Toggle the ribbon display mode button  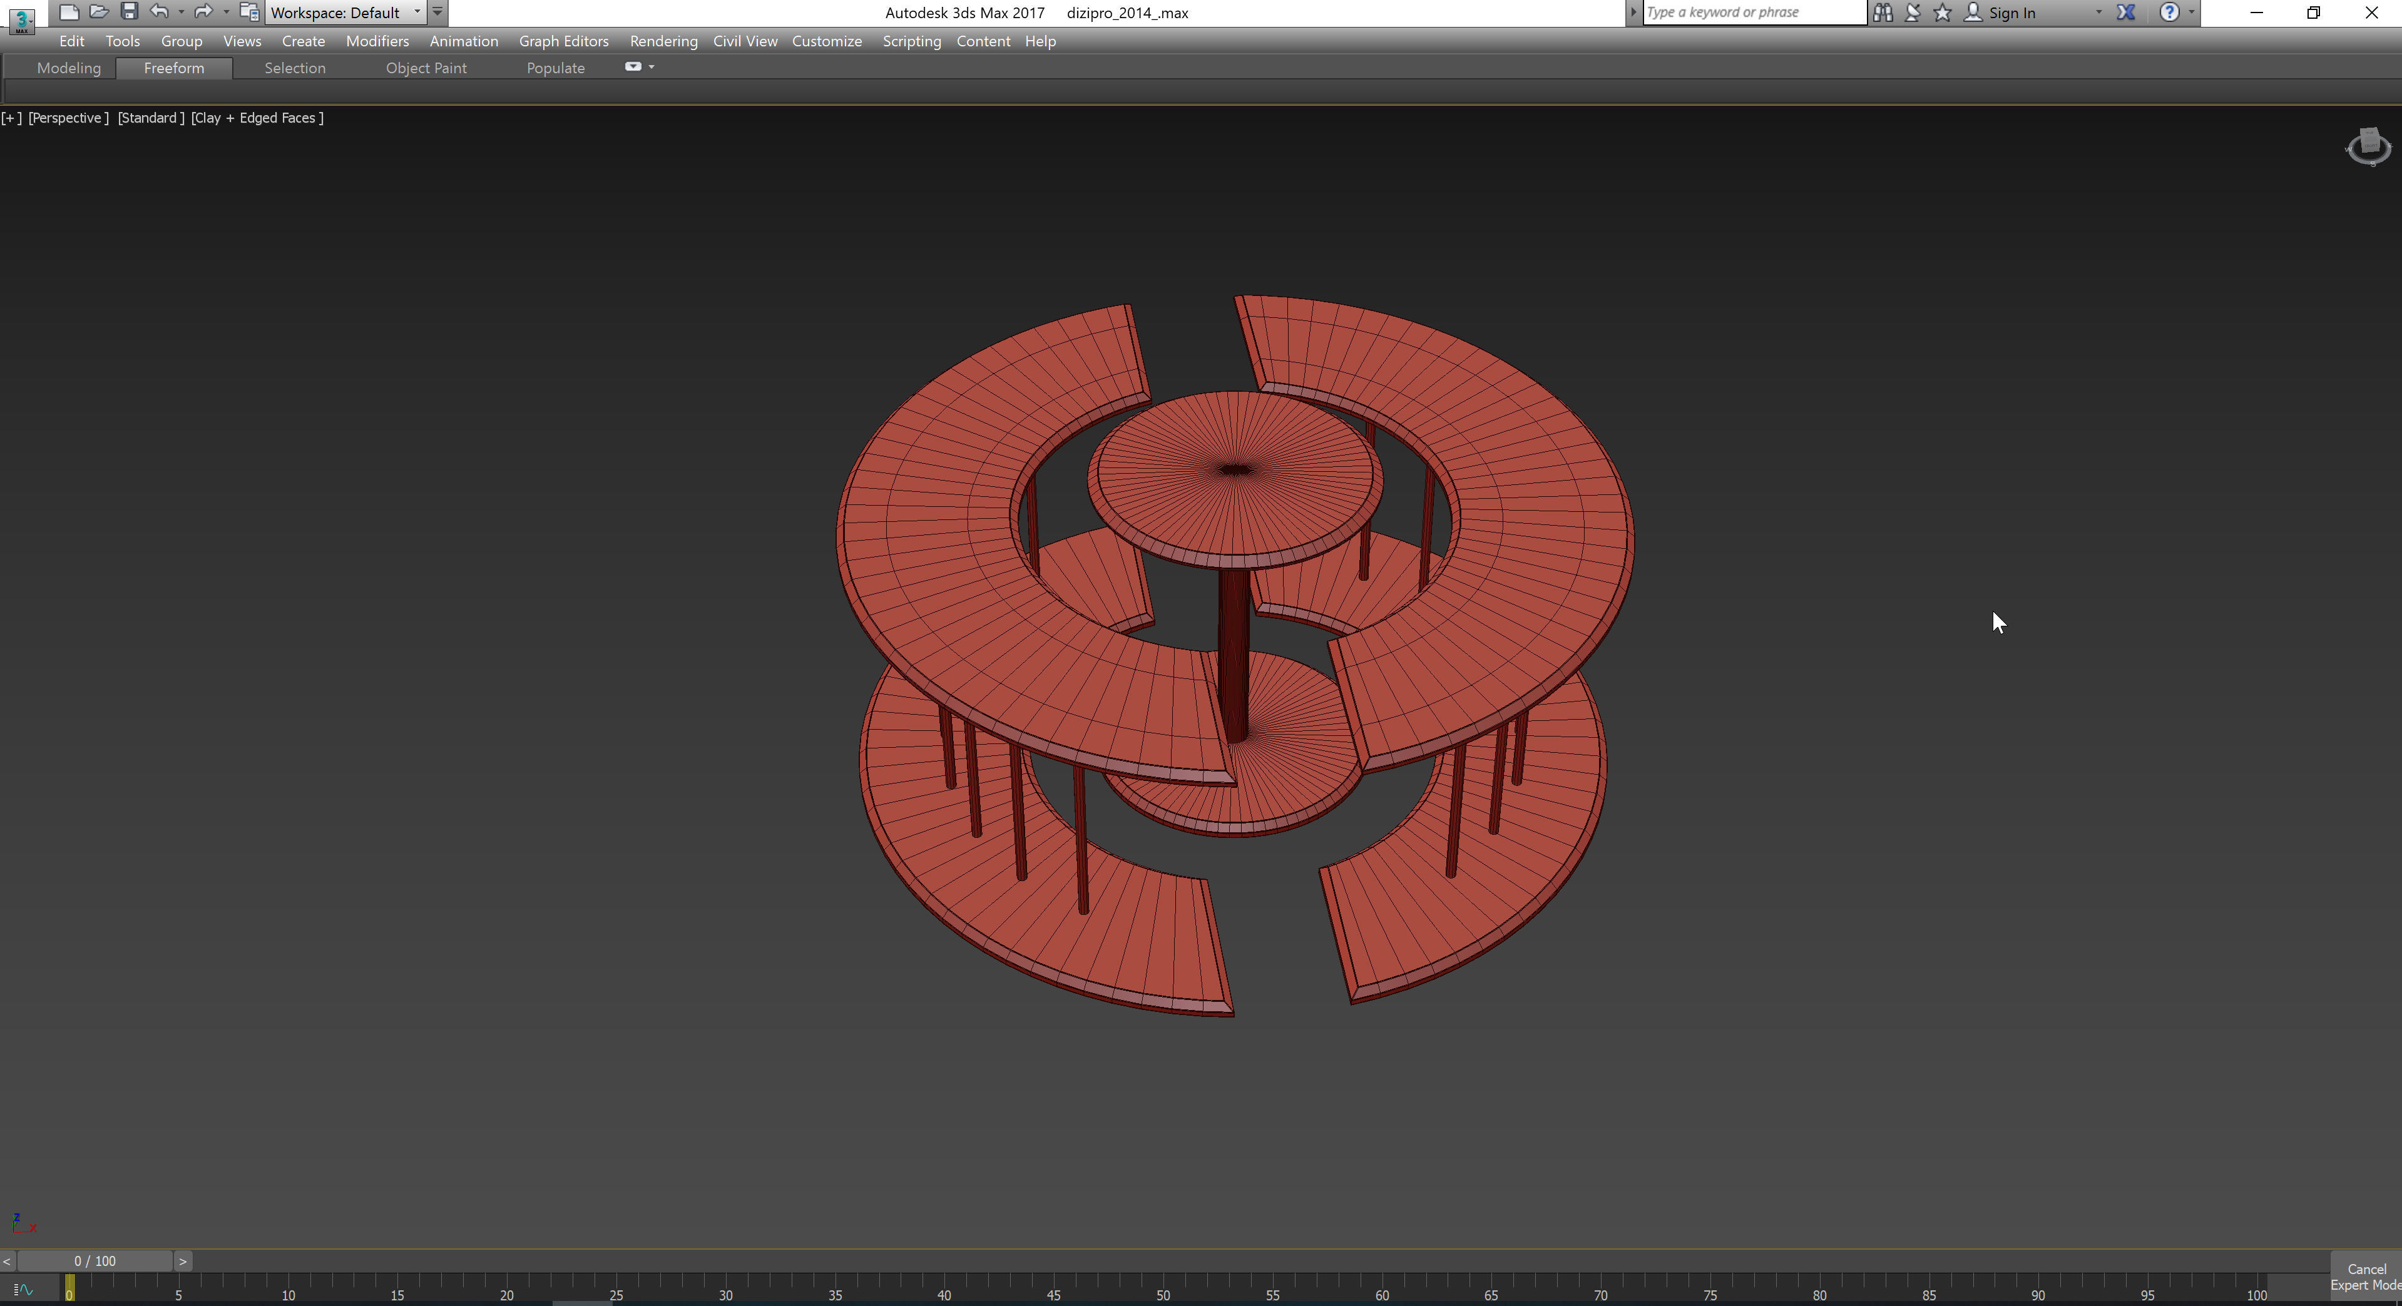(633, 67)
